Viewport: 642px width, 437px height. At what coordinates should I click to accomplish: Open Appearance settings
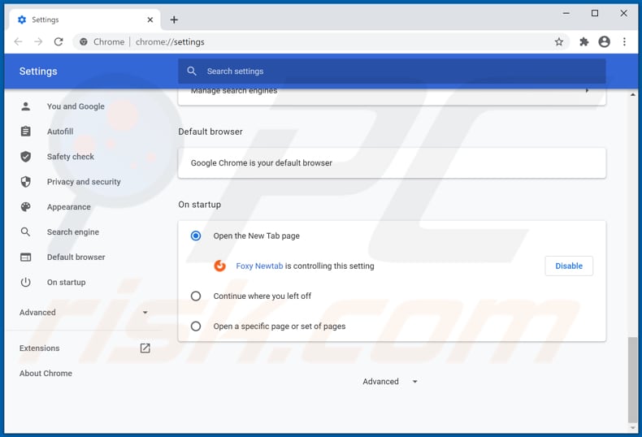69,206
